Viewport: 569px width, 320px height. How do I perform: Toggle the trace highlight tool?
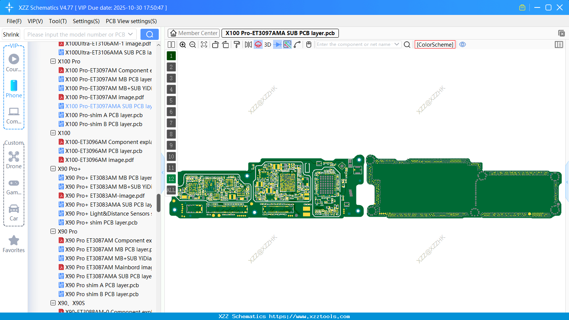(287, 44)
